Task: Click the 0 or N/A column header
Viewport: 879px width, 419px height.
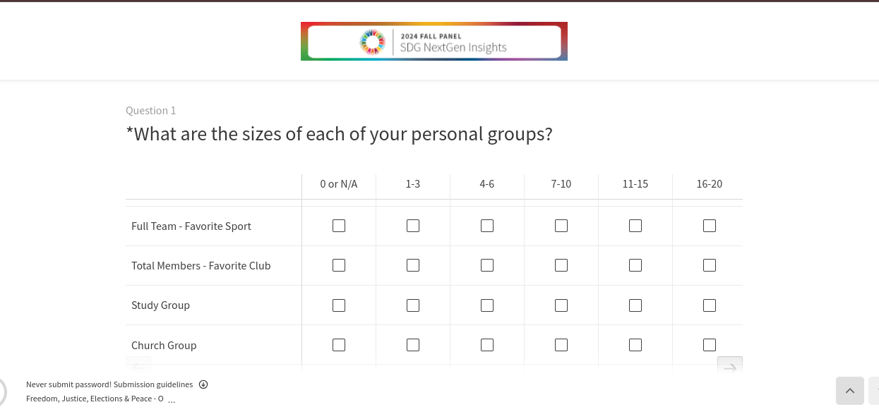Action: pyautogui.click(x=339, y=184)
